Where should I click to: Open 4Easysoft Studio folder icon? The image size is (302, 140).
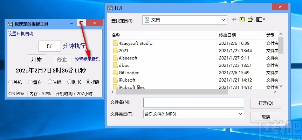pyautogui.click(x=115, y=43)
